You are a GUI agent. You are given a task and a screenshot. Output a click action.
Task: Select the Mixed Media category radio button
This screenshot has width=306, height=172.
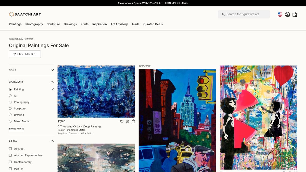point(10,121)
